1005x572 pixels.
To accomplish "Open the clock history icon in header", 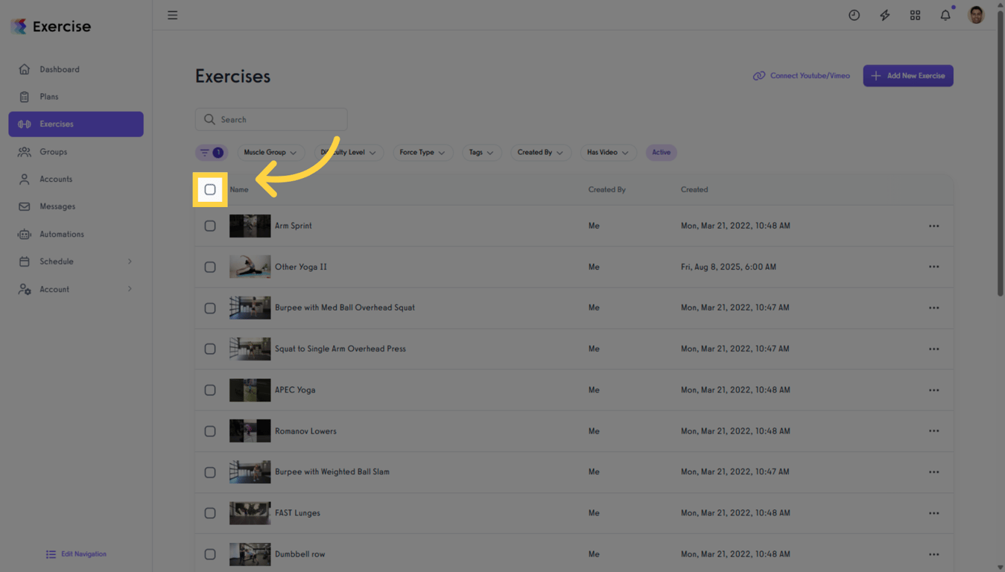I will tap(854, 15).
